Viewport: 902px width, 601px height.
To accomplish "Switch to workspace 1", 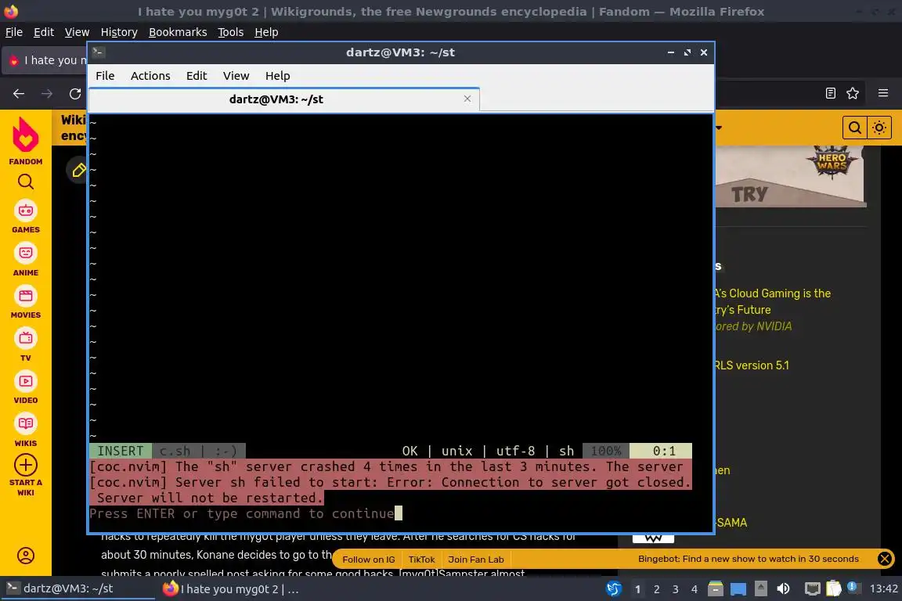I will [637, 589].
